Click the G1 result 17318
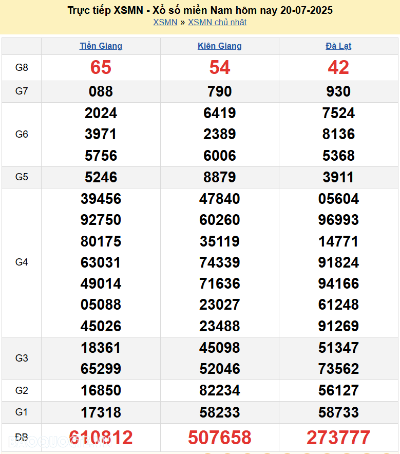400x454 pixels. tap(101, 412)
